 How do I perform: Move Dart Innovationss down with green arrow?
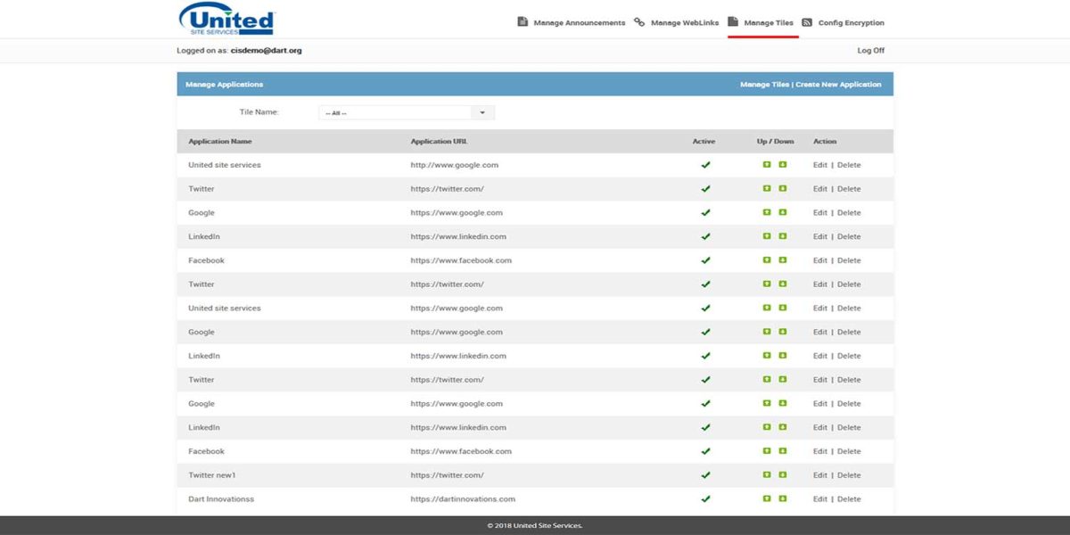point(782,498)
